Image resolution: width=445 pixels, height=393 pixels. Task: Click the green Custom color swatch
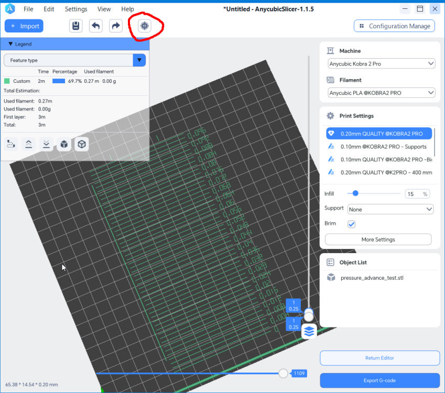(7, 81)
